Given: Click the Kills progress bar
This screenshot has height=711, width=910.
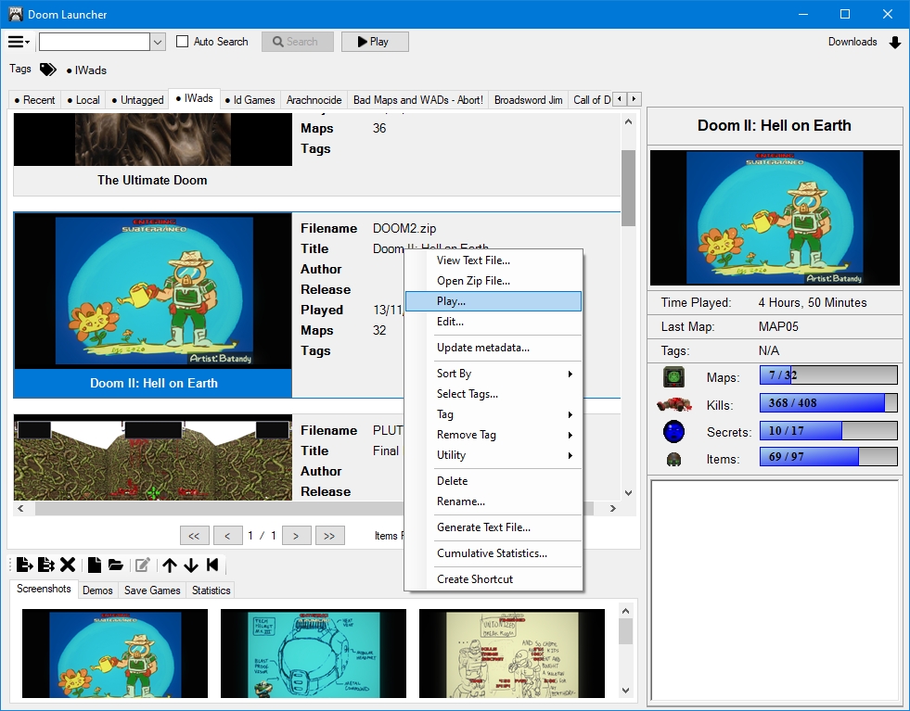Looking at the screenshot, I should coord(827,403).
